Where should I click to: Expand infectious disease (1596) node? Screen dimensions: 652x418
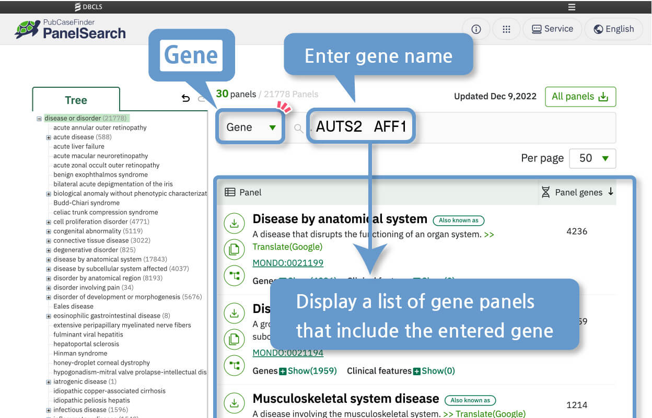(x=49, y=410)
